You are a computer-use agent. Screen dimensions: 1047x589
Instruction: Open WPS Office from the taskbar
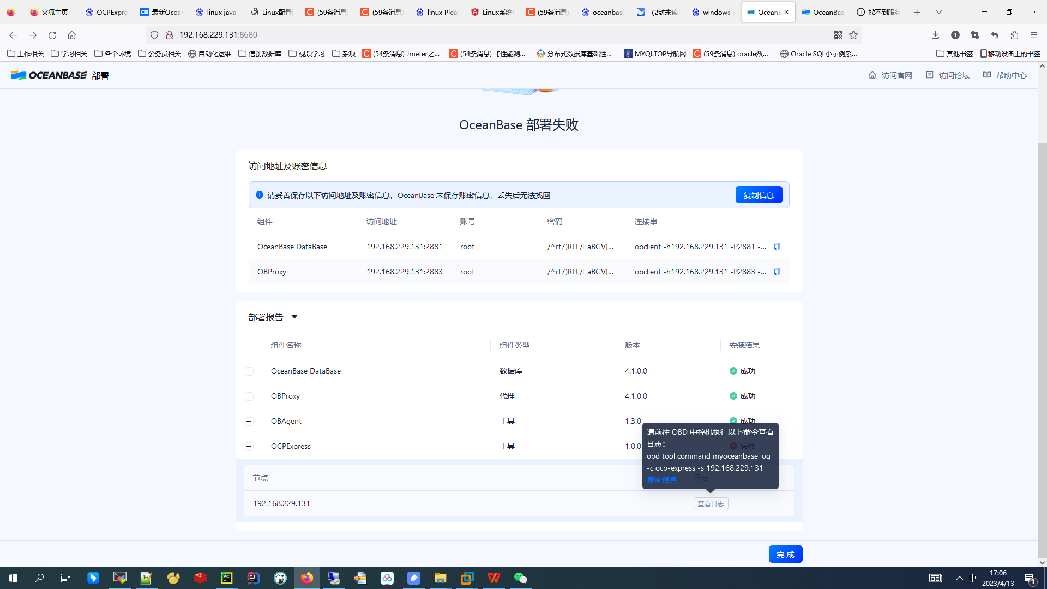coord(494,578)
